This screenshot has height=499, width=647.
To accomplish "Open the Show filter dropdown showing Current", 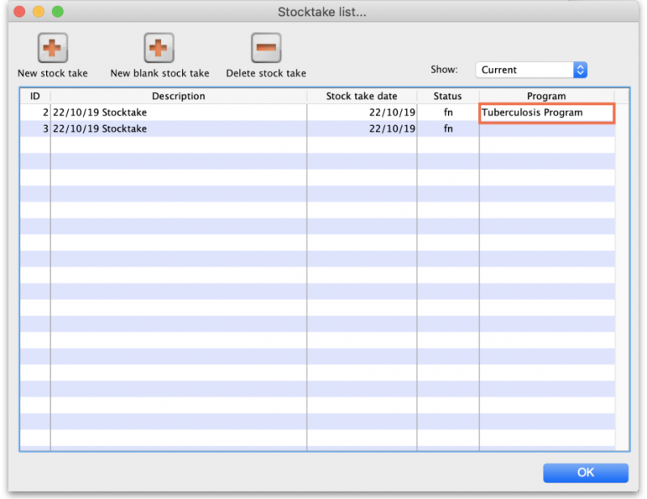I will pyautogui.click(x=526, y=69).
